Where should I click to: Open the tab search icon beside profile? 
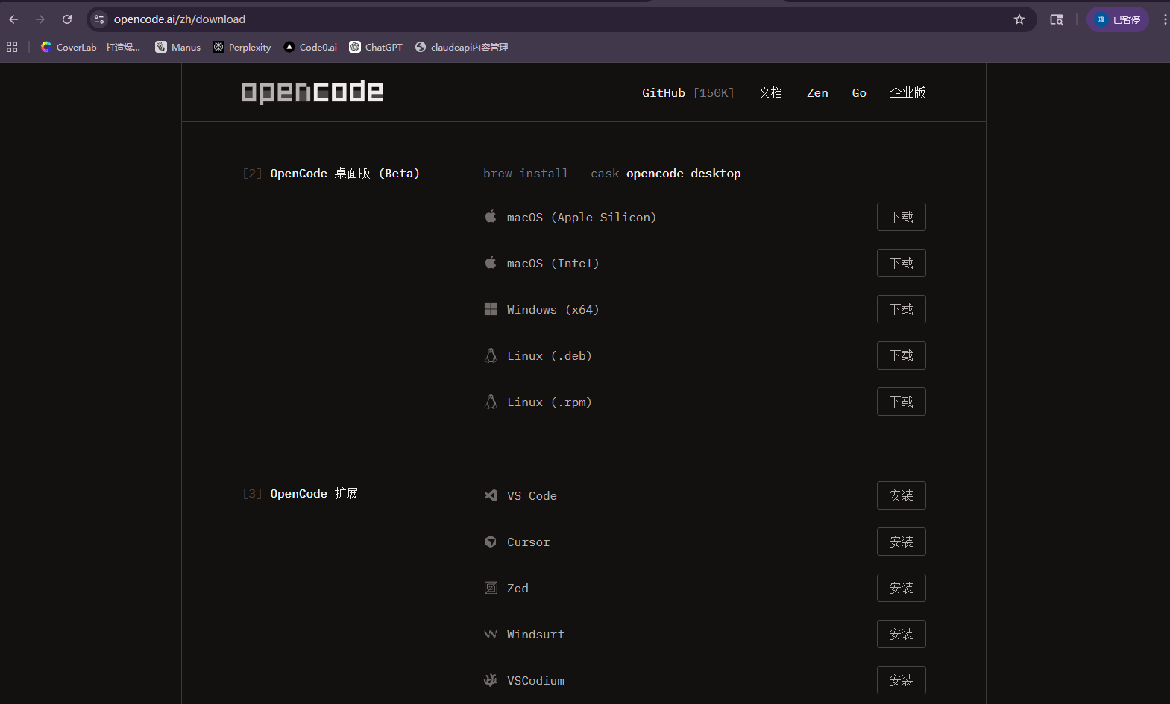pos(1057,19)
